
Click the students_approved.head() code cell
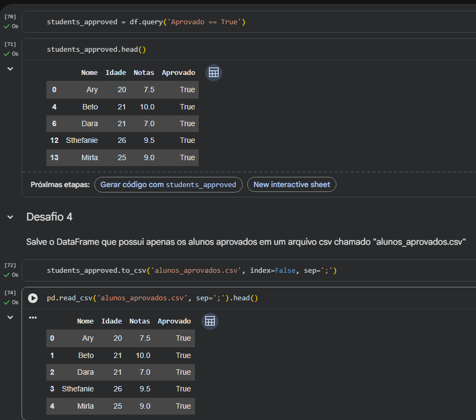(x=96, y=50)
